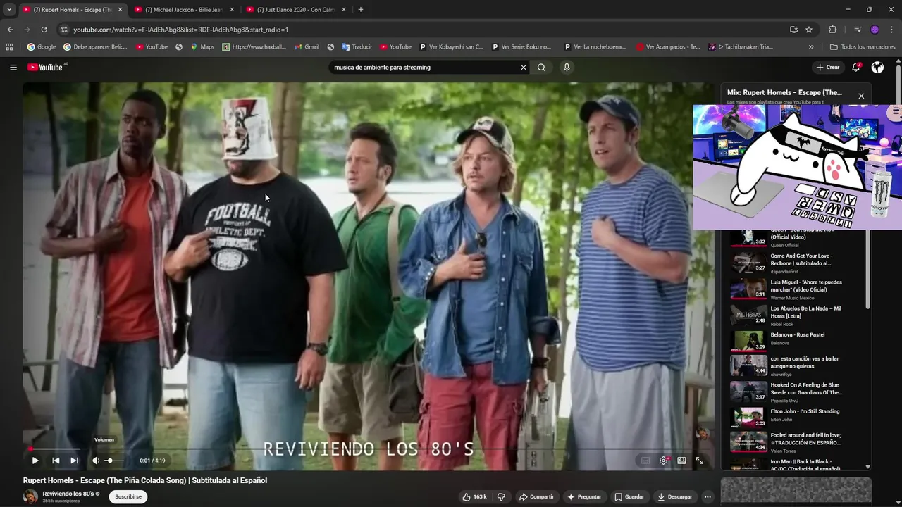Click the Reviviendo los 80's channel avatar
The height and width of the screenshot is (507, 902).
[30, 496]
